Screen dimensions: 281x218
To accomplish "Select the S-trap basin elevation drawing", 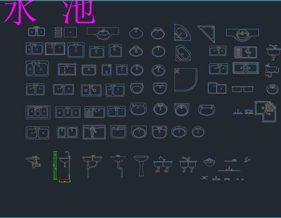I will click(118, 166).
